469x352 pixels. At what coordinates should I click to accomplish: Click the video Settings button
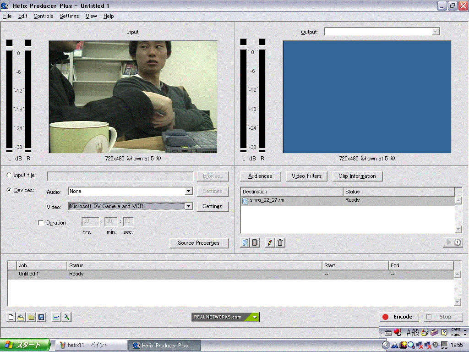(x=213, y=206)
